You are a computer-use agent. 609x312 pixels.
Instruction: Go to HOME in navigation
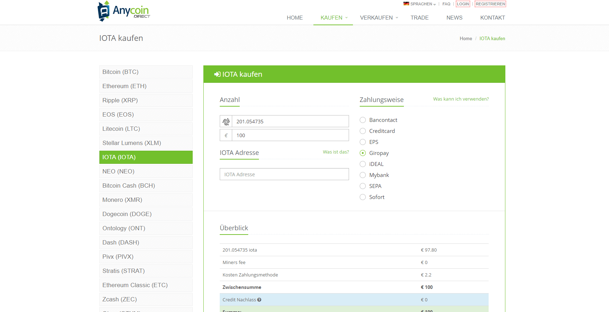(x=295, y=18)
